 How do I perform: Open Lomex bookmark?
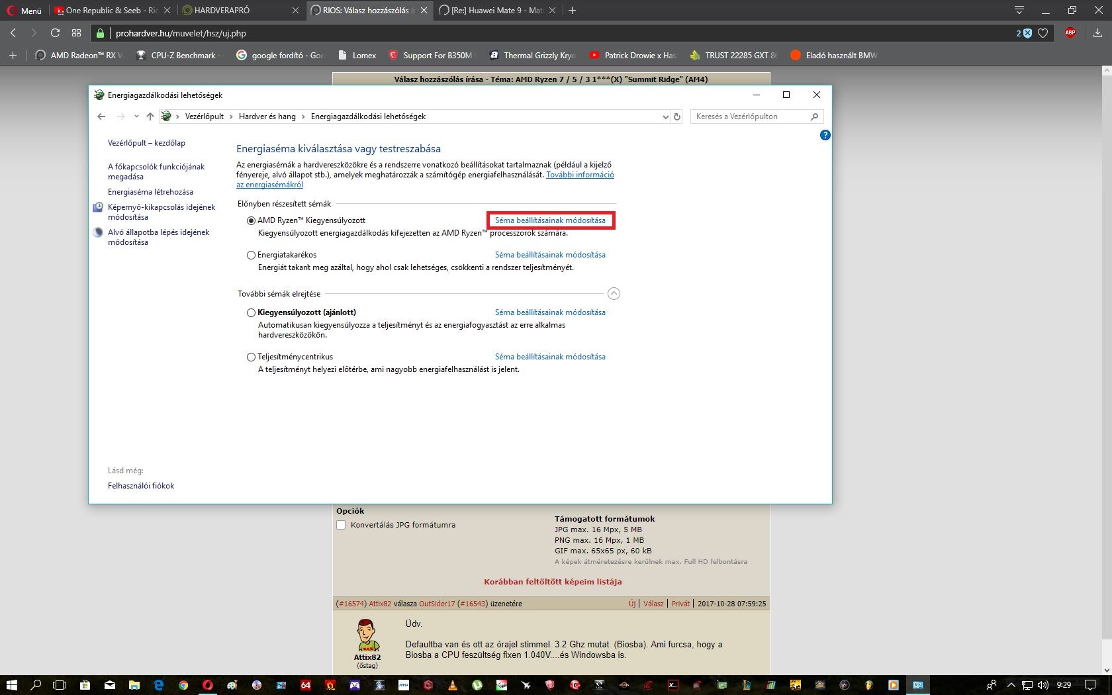point(357,56)
